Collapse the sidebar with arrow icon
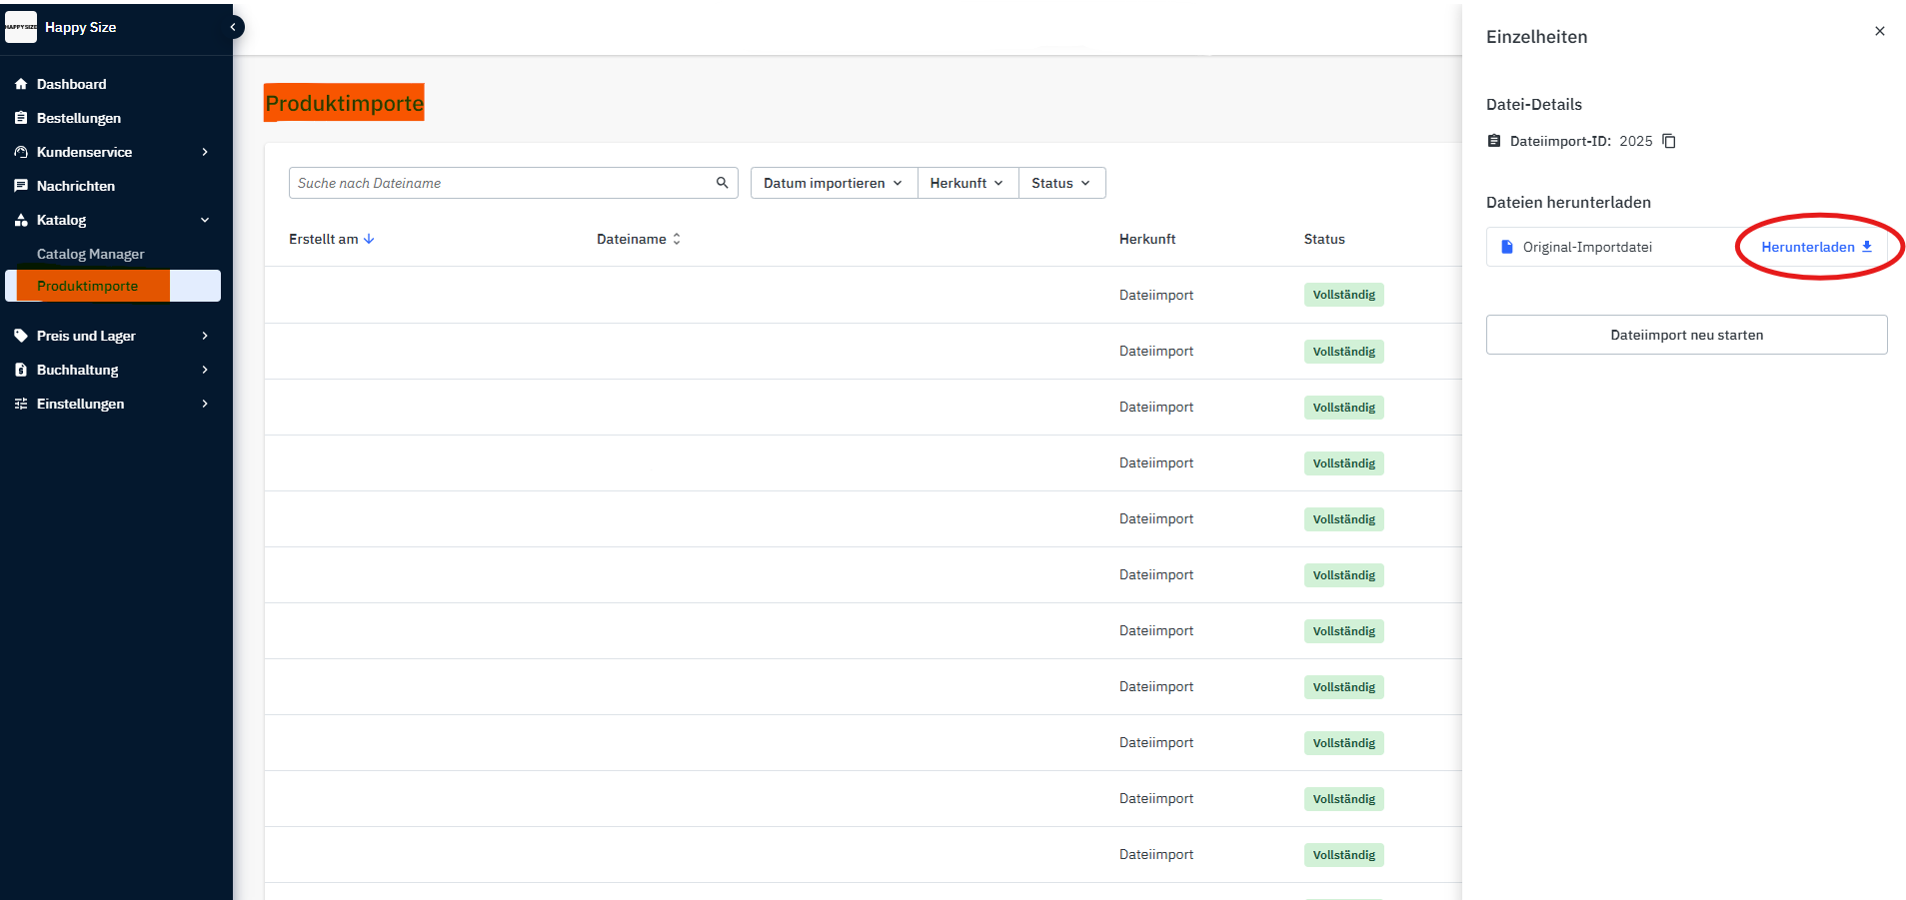 233,27
